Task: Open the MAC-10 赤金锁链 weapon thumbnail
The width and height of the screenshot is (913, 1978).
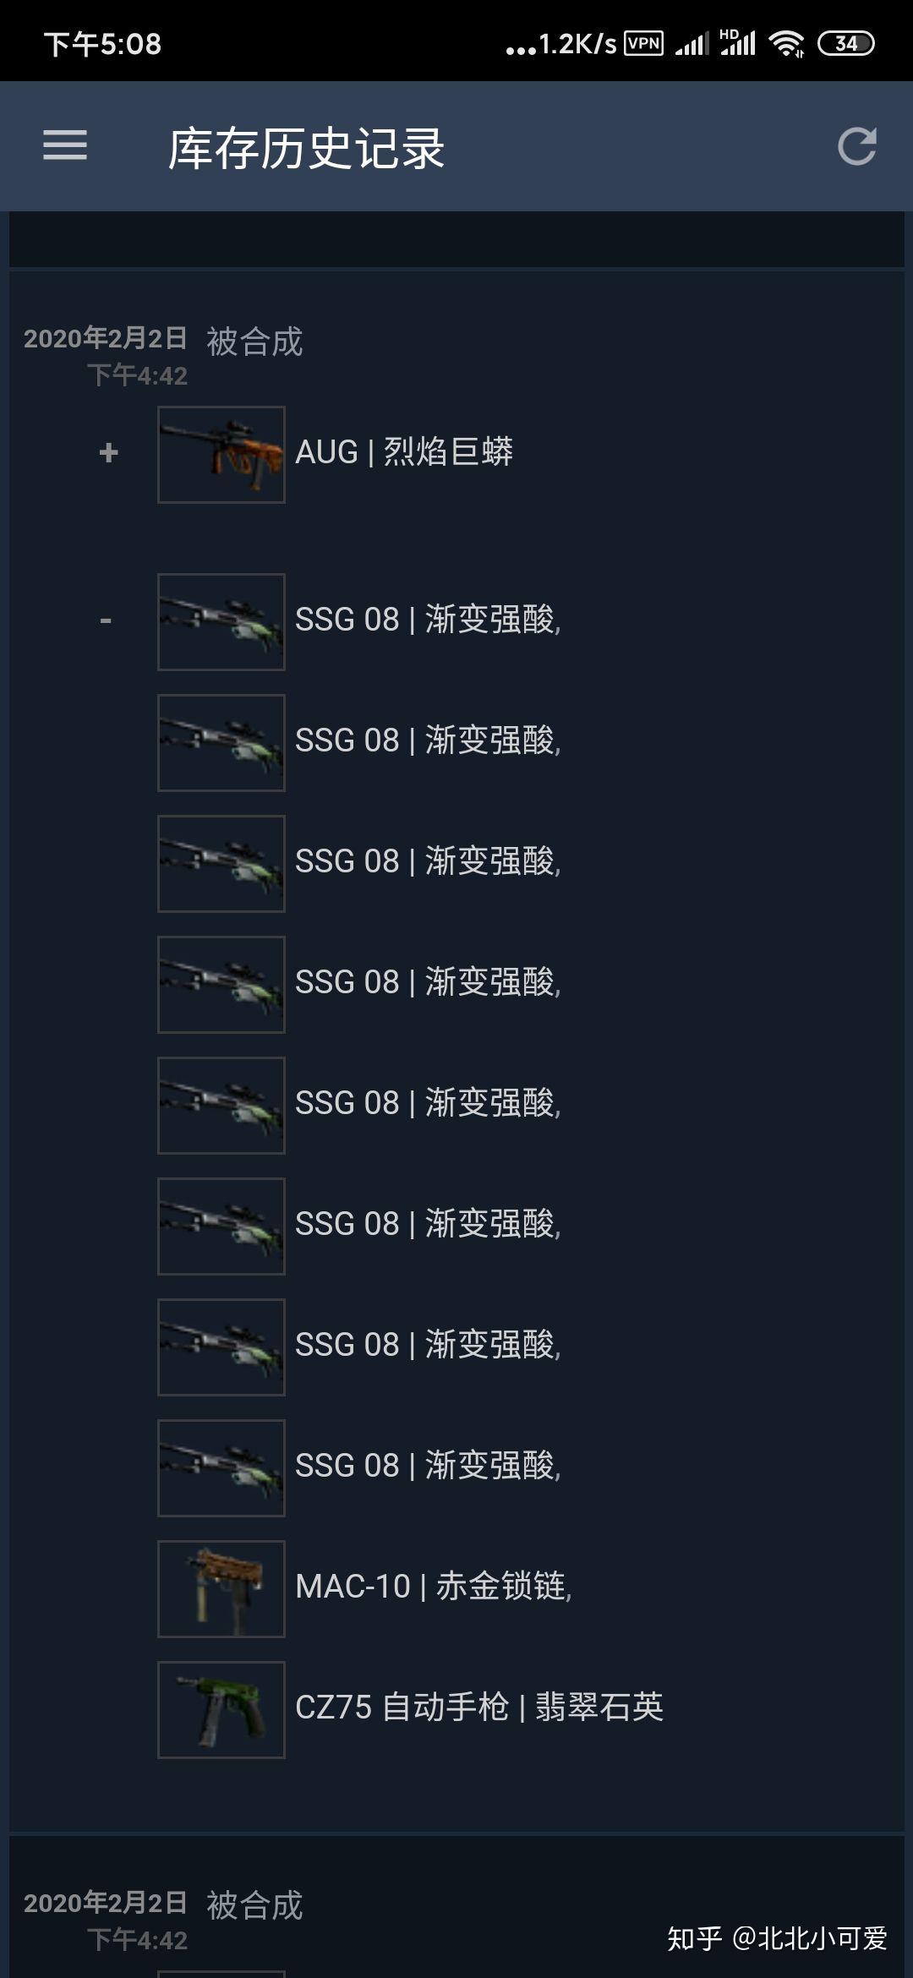Action: [x=221, y=1589]
